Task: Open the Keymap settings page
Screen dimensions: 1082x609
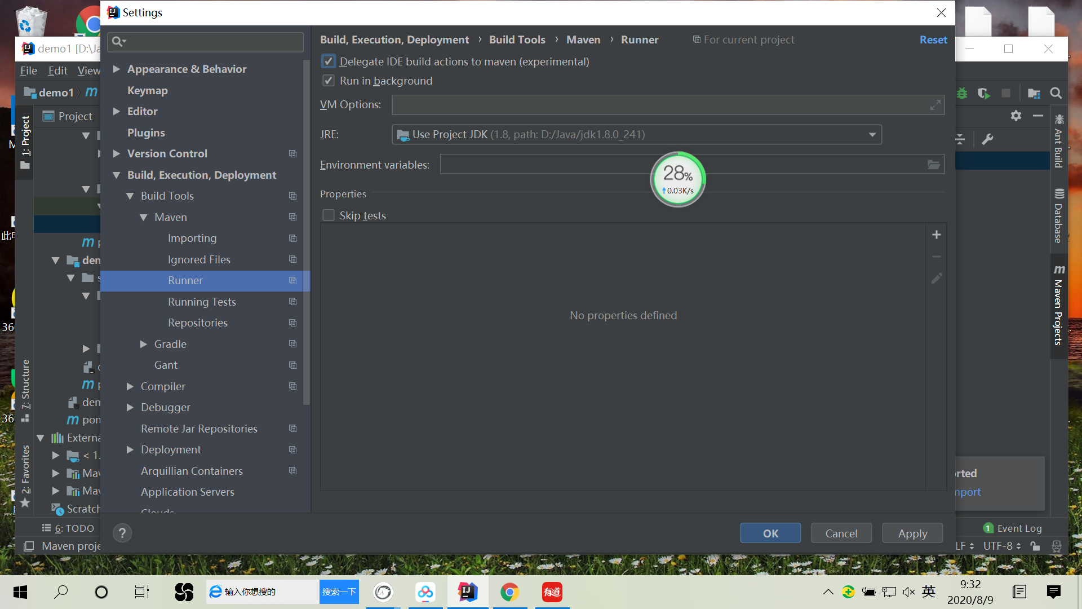Action: click(148, 90)
